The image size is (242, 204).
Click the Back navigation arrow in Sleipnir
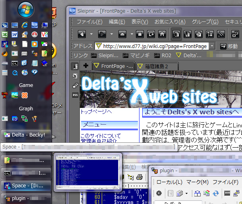tap(82, 34)
